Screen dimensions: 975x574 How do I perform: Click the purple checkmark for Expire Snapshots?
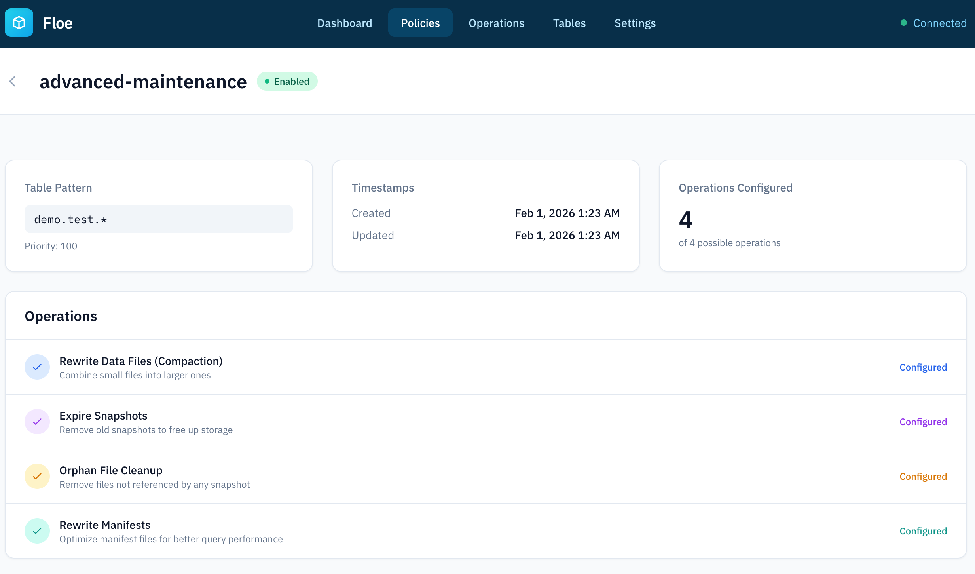tap(37, 422)
